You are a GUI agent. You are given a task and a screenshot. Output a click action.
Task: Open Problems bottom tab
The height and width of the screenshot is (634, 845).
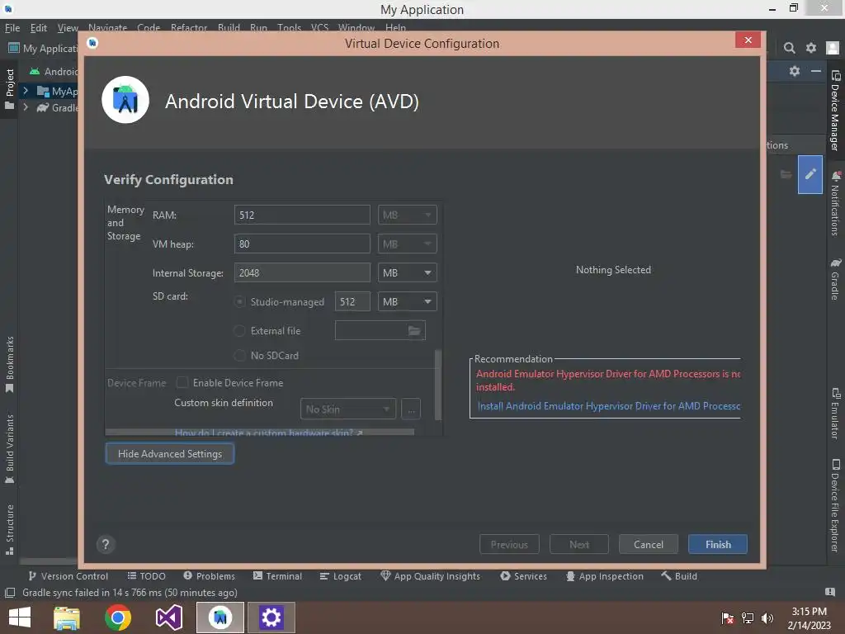pyautogui.click(x=209, y=576)
